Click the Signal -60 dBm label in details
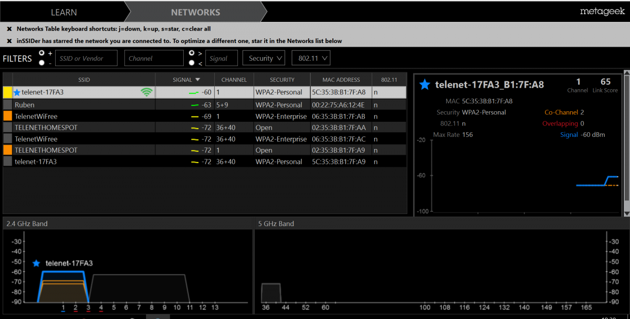 point(582,135)
